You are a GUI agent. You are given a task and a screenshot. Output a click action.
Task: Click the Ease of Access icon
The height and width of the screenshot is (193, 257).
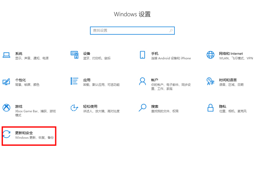click(75, 108)
